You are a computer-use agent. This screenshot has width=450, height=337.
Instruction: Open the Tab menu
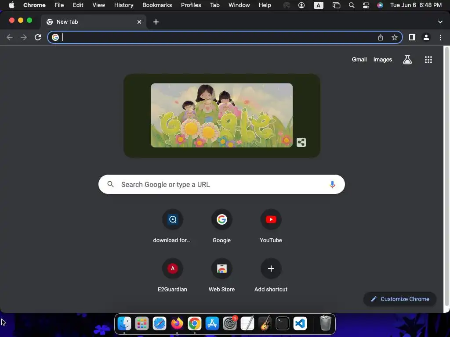(x=214, y=5)
